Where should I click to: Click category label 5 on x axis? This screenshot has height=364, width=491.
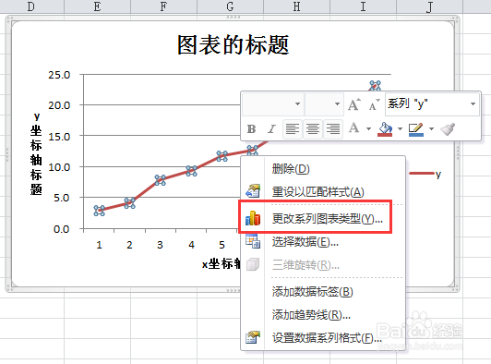[x=222, y=245]
